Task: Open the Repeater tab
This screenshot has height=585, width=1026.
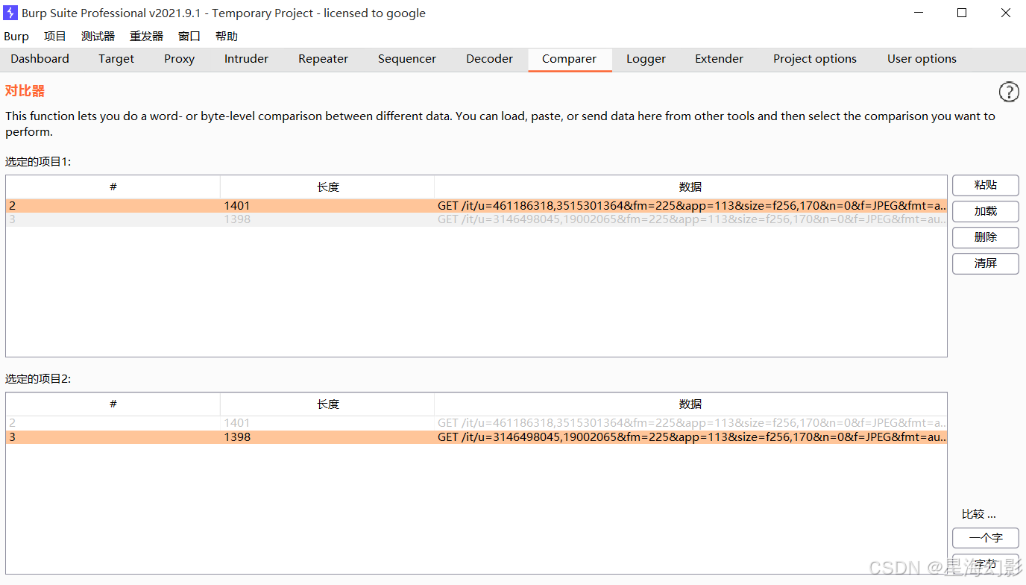Action: [x=323, y=59]
